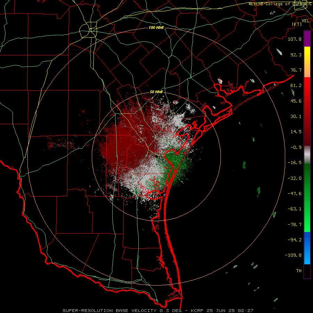Click the 100 NMI range ring label
The image size is (313, 313).
(156, 27)
